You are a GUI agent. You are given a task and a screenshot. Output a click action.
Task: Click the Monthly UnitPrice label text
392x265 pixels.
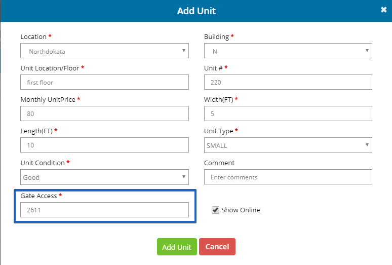48,99
